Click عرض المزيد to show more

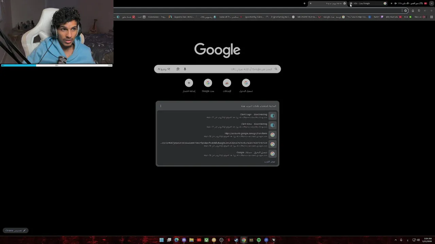coord(269,162)
